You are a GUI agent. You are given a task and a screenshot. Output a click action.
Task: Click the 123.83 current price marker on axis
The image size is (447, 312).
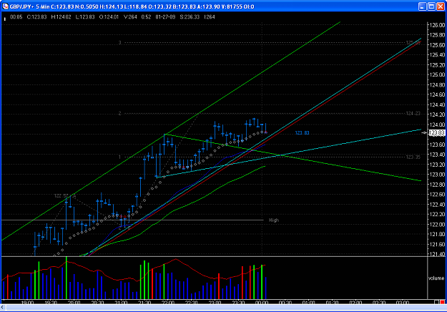(437, 132)
